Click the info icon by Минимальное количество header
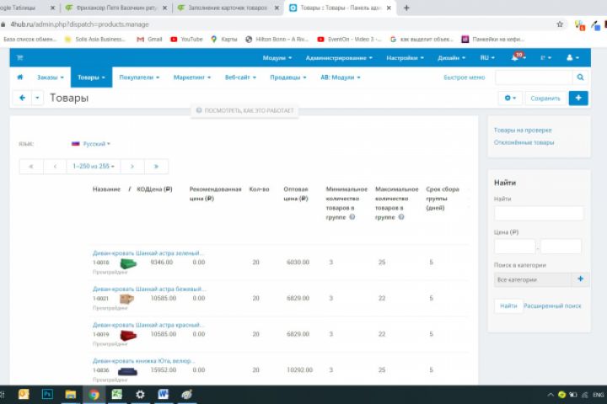Viewport: 607px width, 404px height. (x=352, y=217)
